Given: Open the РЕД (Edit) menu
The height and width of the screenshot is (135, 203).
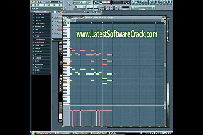Looking at the screenshot, I should pos(37,5).
